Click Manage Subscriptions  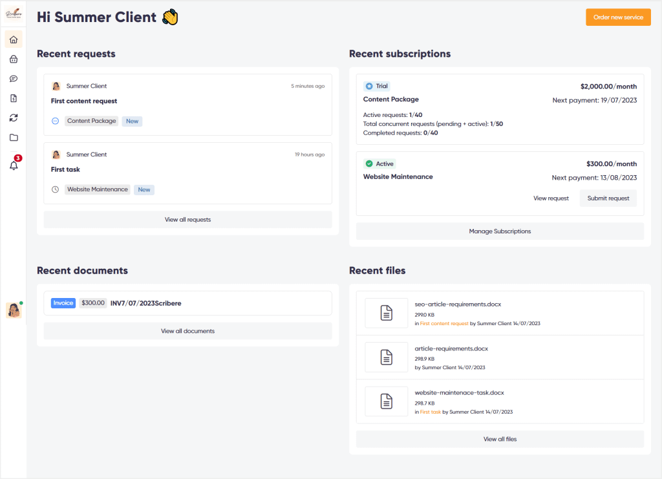click(500, 231)
